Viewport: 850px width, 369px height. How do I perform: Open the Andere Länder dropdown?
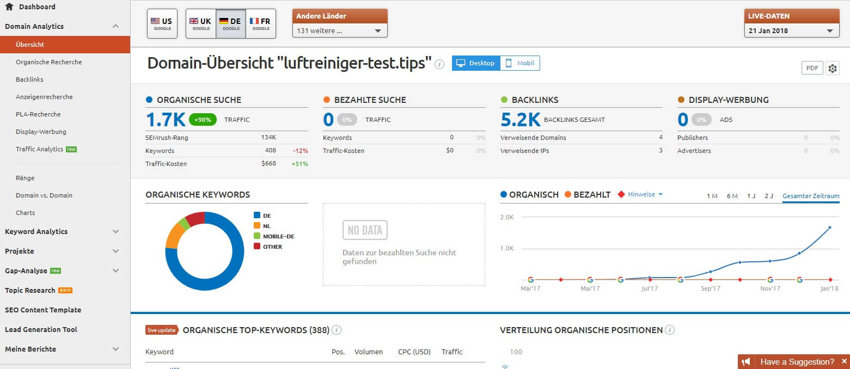[340, 30]
